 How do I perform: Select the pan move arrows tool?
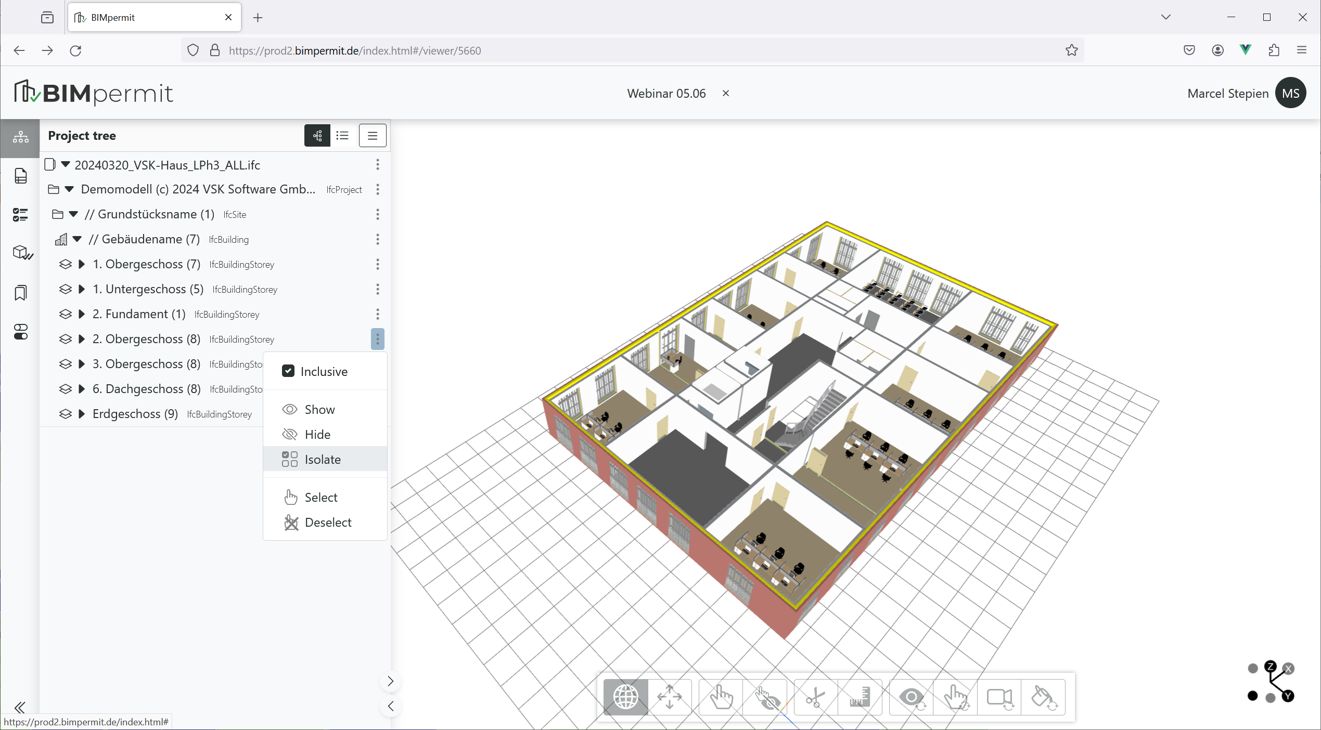coord(670,697)
